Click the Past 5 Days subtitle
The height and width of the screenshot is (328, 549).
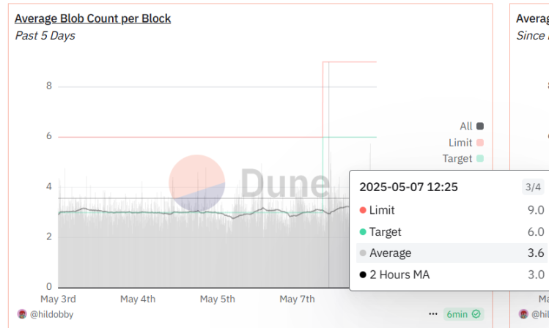(x=45, y=35)
